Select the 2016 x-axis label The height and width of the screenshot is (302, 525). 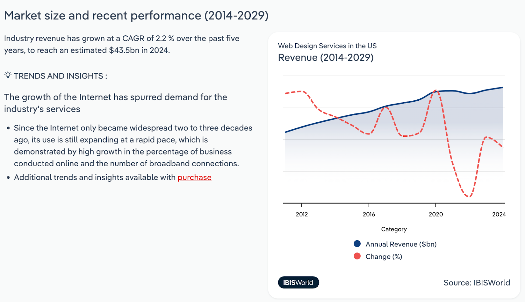369,214
